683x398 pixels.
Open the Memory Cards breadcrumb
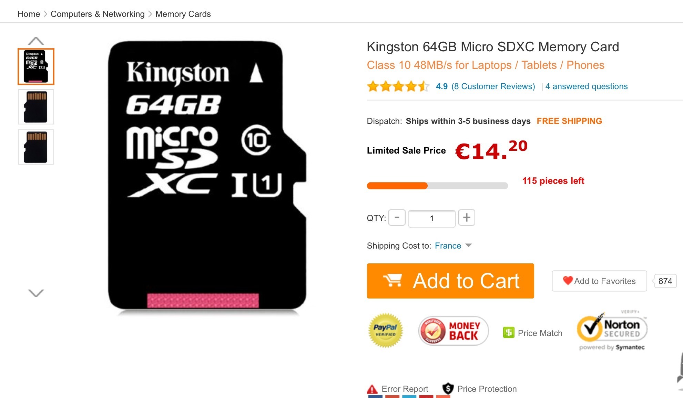tap(183, 14)
